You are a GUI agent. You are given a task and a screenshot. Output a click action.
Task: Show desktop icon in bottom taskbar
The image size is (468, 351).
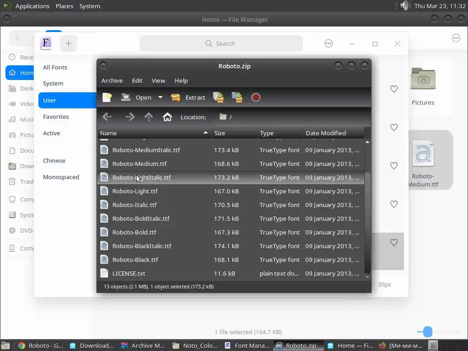5,346
